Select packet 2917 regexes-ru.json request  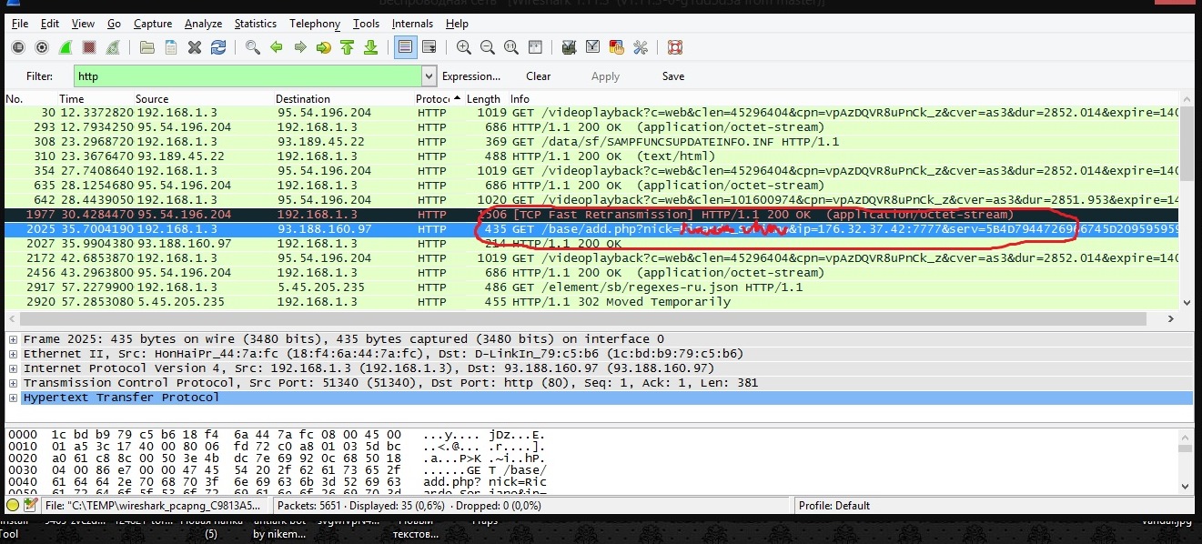(x=591, y=287)
